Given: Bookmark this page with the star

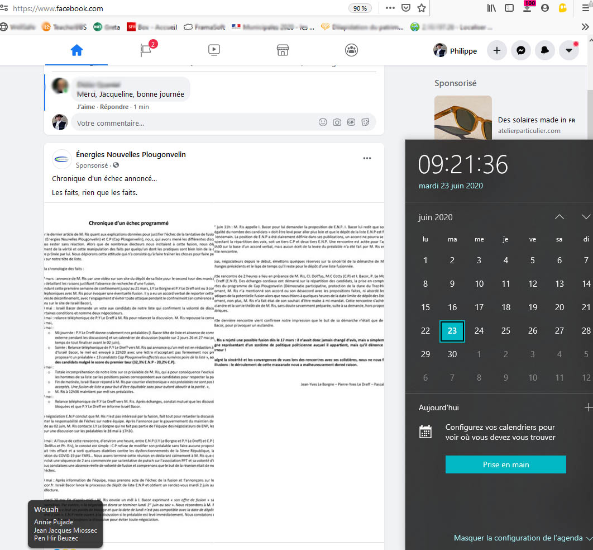Looking at the screenshot, I should [422, 8].
